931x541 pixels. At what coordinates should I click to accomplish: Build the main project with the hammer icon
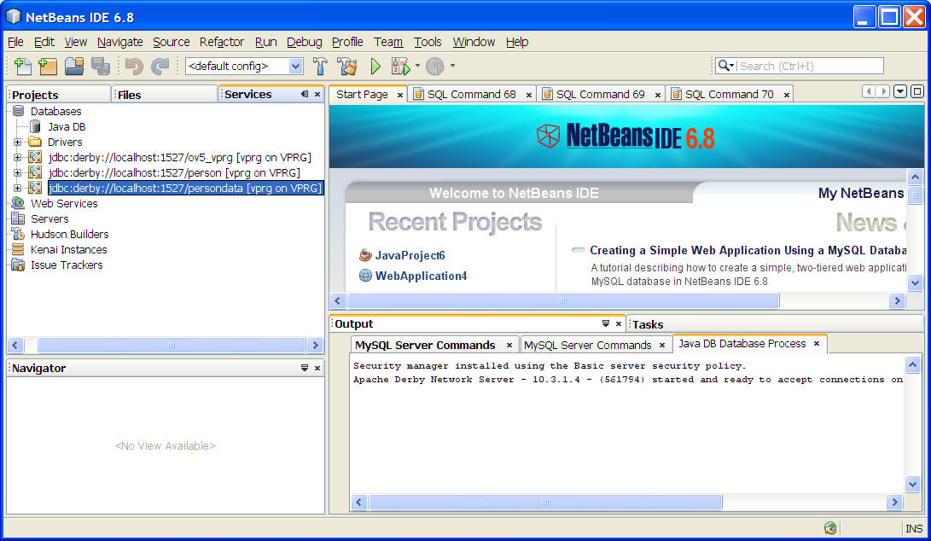[320, 66]
